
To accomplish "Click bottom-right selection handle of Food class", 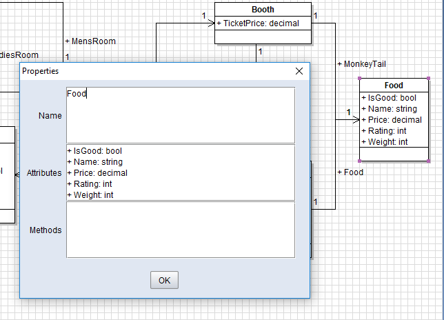I will tap(428, 161).
